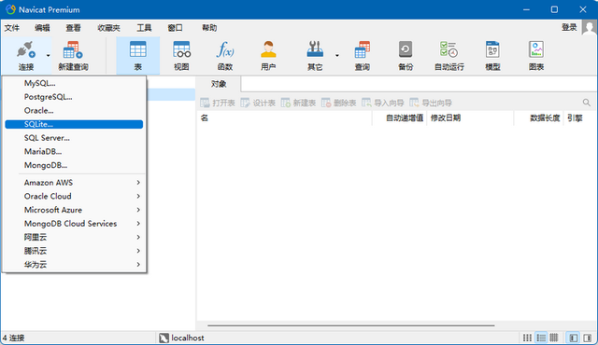Open the Tools (工具) menu
This screenshot has width=598, height=345.
[x=144, y=28]
